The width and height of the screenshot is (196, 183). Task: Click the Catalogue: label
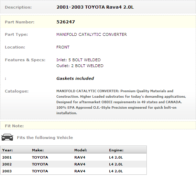(17, 91)
